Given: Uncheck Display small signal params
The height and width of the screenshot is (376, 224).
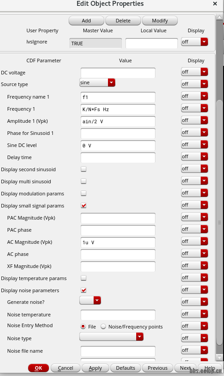Looking at the screenshot, I should coord(83,205).
